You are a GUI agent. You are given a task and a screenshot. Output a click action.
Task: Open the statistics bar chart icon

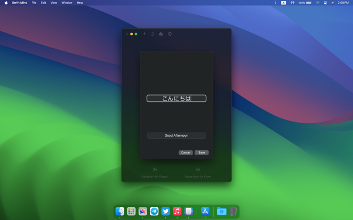[161, 34]
